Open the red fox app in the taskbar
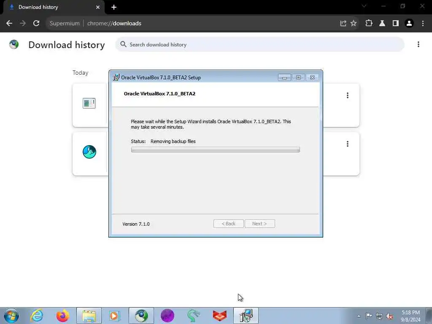 point(219,316)
